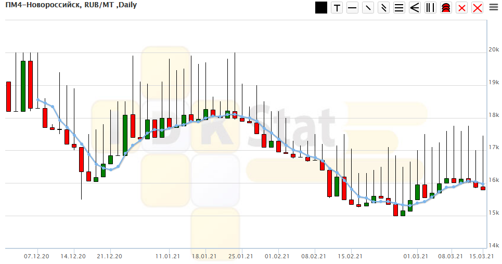
Task: Click the 07.12.20 date axis label
Action: click(36, 256)
